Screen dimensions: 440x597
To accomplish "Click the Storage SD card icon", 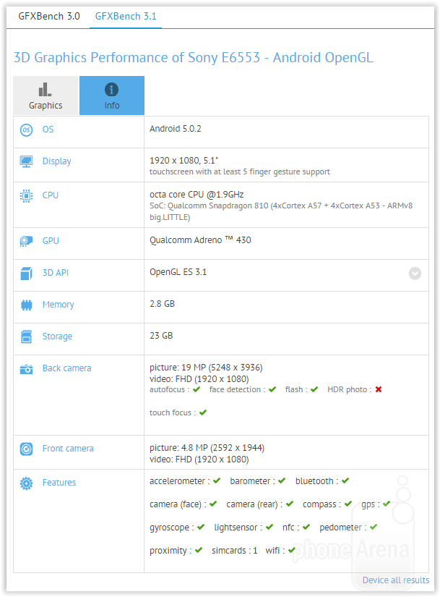I will tap(26, 336).
